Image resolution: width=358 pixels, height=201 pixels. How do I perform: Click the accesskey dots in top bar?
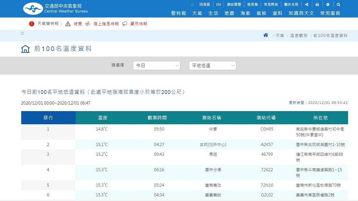[193, 5]
